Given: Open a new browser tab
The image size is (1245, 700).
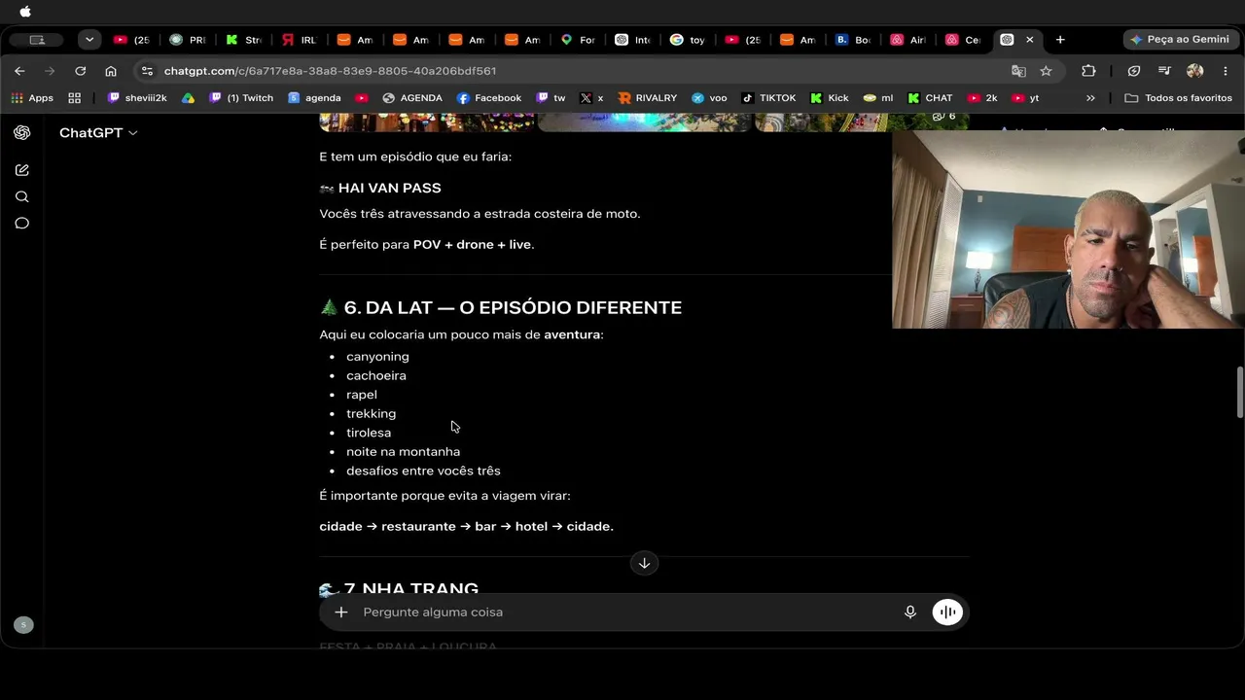Looking at the screenshot, I should (x=1060, y=40).
